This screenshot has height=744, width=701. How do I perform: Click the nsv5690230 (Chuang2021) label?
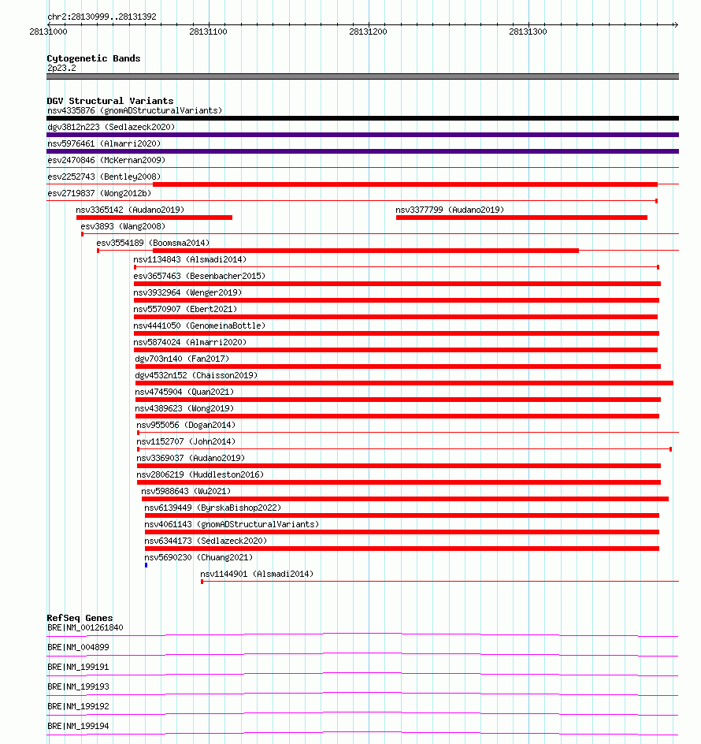click(198, 558)
